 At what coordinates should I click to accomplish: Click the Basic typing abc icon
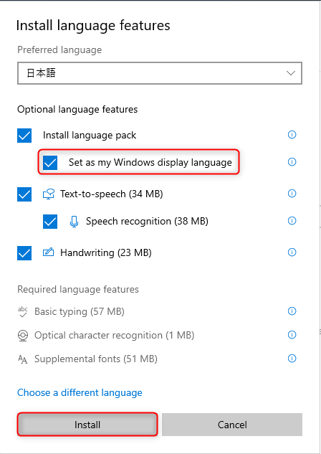(x=22, y=311)
